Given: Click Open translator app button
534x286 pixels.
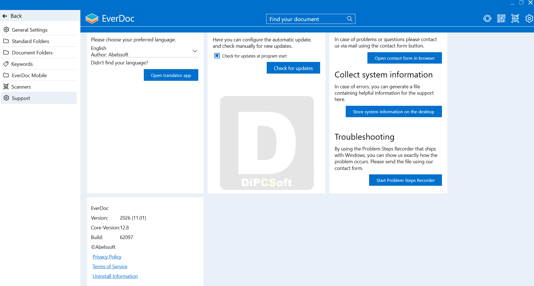Looking at the screenshot, I should (x=171, y=75).
